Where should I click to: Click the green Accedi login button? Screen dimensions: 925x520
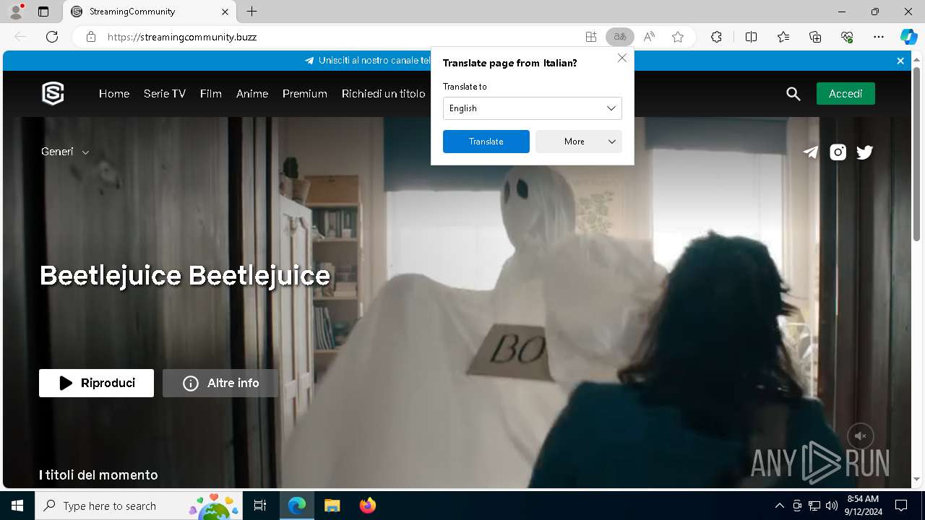(846, 94)
